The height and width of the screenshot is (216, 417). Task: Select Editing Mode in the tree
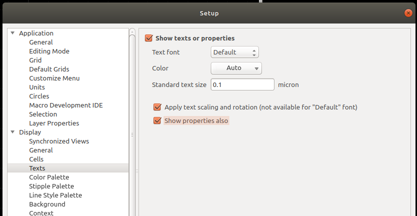(x=49, y=51)
